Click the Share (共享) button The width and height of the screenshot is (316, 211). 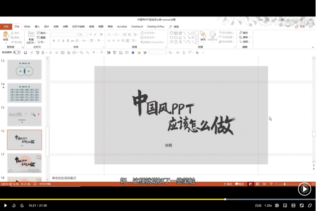(300, 27)
